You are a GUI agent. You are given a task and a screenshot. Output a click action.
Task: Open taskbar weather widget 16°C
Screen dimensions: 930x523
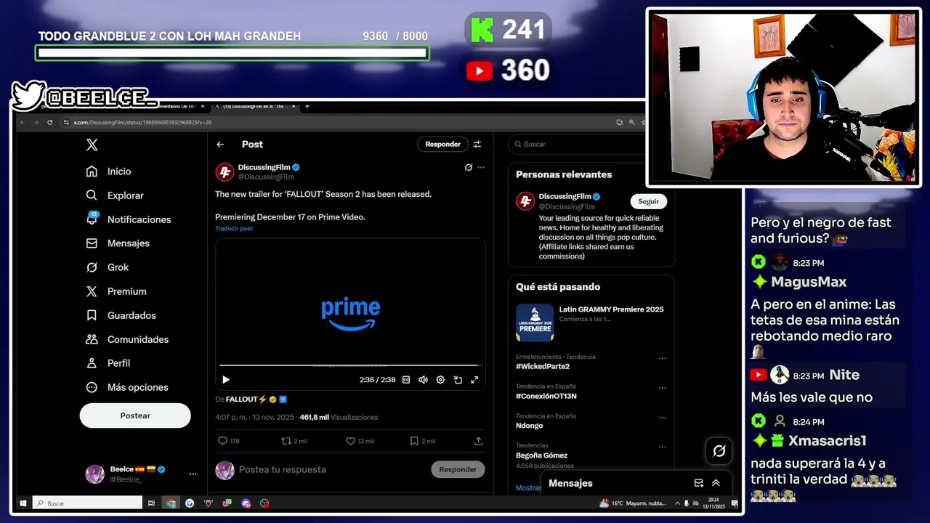point(631,503)
